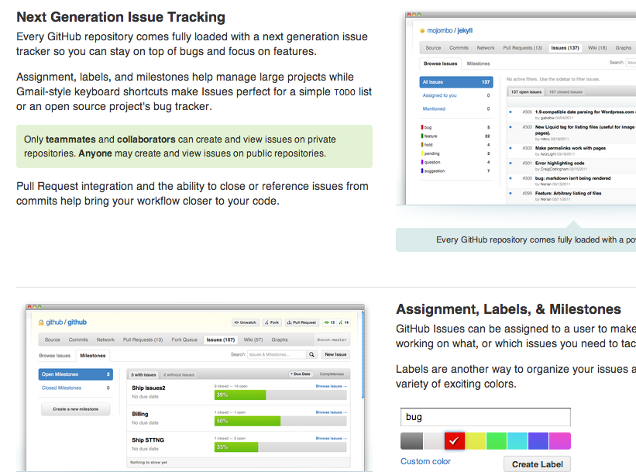Select the 5 with issues tab

(x=143, y=374)
